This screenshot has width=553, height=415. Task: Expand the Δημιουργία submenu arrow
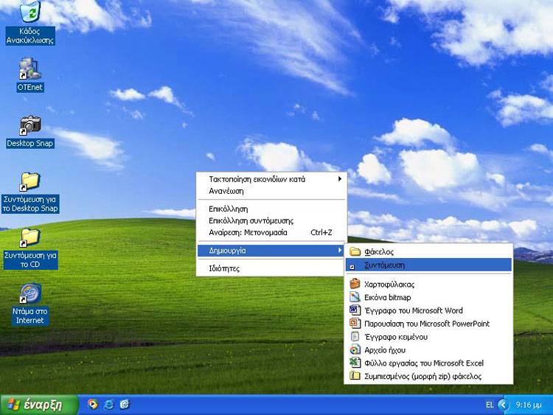(340, 250)
